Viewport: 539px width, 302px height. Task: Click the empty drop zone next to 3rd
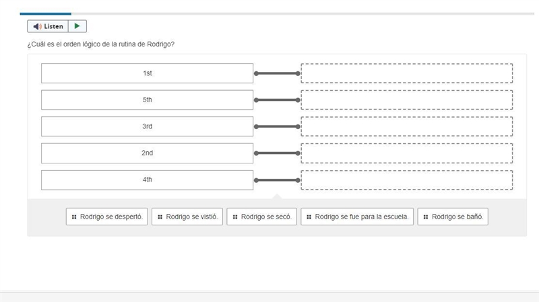pos(407,126)
